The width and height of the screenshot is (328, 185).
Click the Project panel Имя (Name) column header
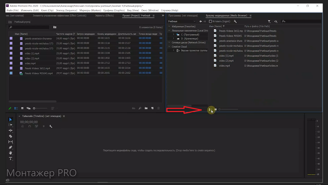click(21, 34)
